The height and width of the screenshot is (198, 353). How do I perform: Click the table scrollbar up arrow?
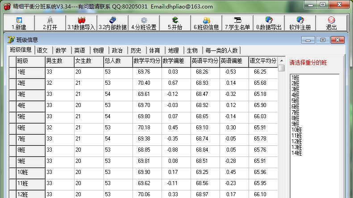[x=282, y=61]
